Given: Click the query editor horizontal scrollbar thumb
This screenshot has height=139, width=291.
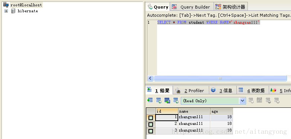Looking at the screenshot, I should pos(220,78).
